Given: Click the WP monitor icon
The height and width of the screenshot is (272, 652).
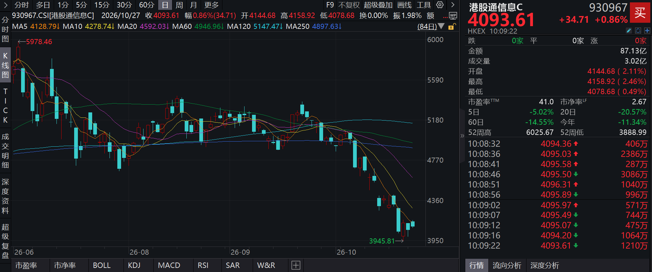Looking at the screenshot, I should coord(453,16).
